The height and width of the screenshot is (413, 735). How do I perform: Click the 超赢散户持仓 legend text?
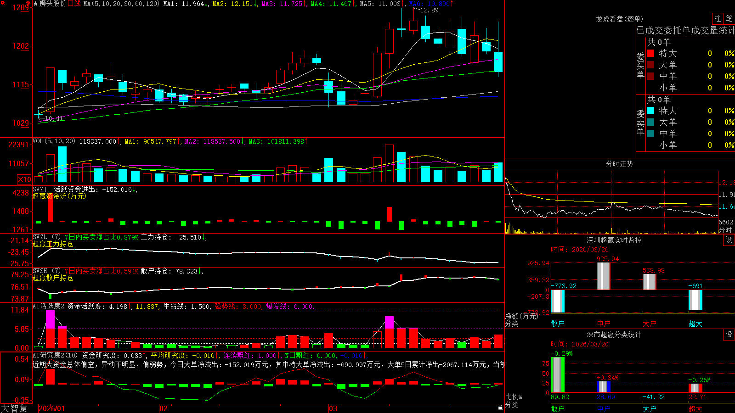[53, 278]
